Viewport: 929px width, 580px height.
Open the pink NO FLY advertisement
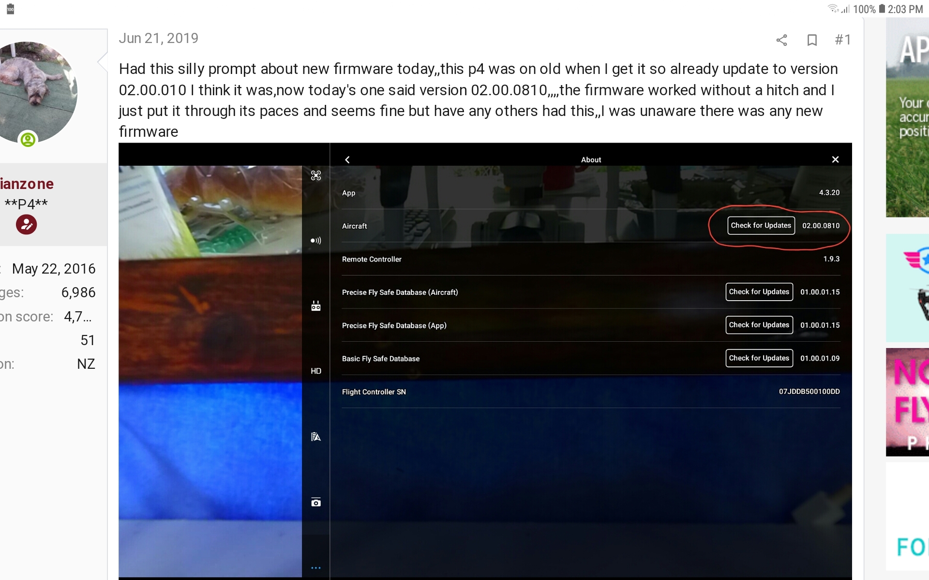tap(907, 402)
